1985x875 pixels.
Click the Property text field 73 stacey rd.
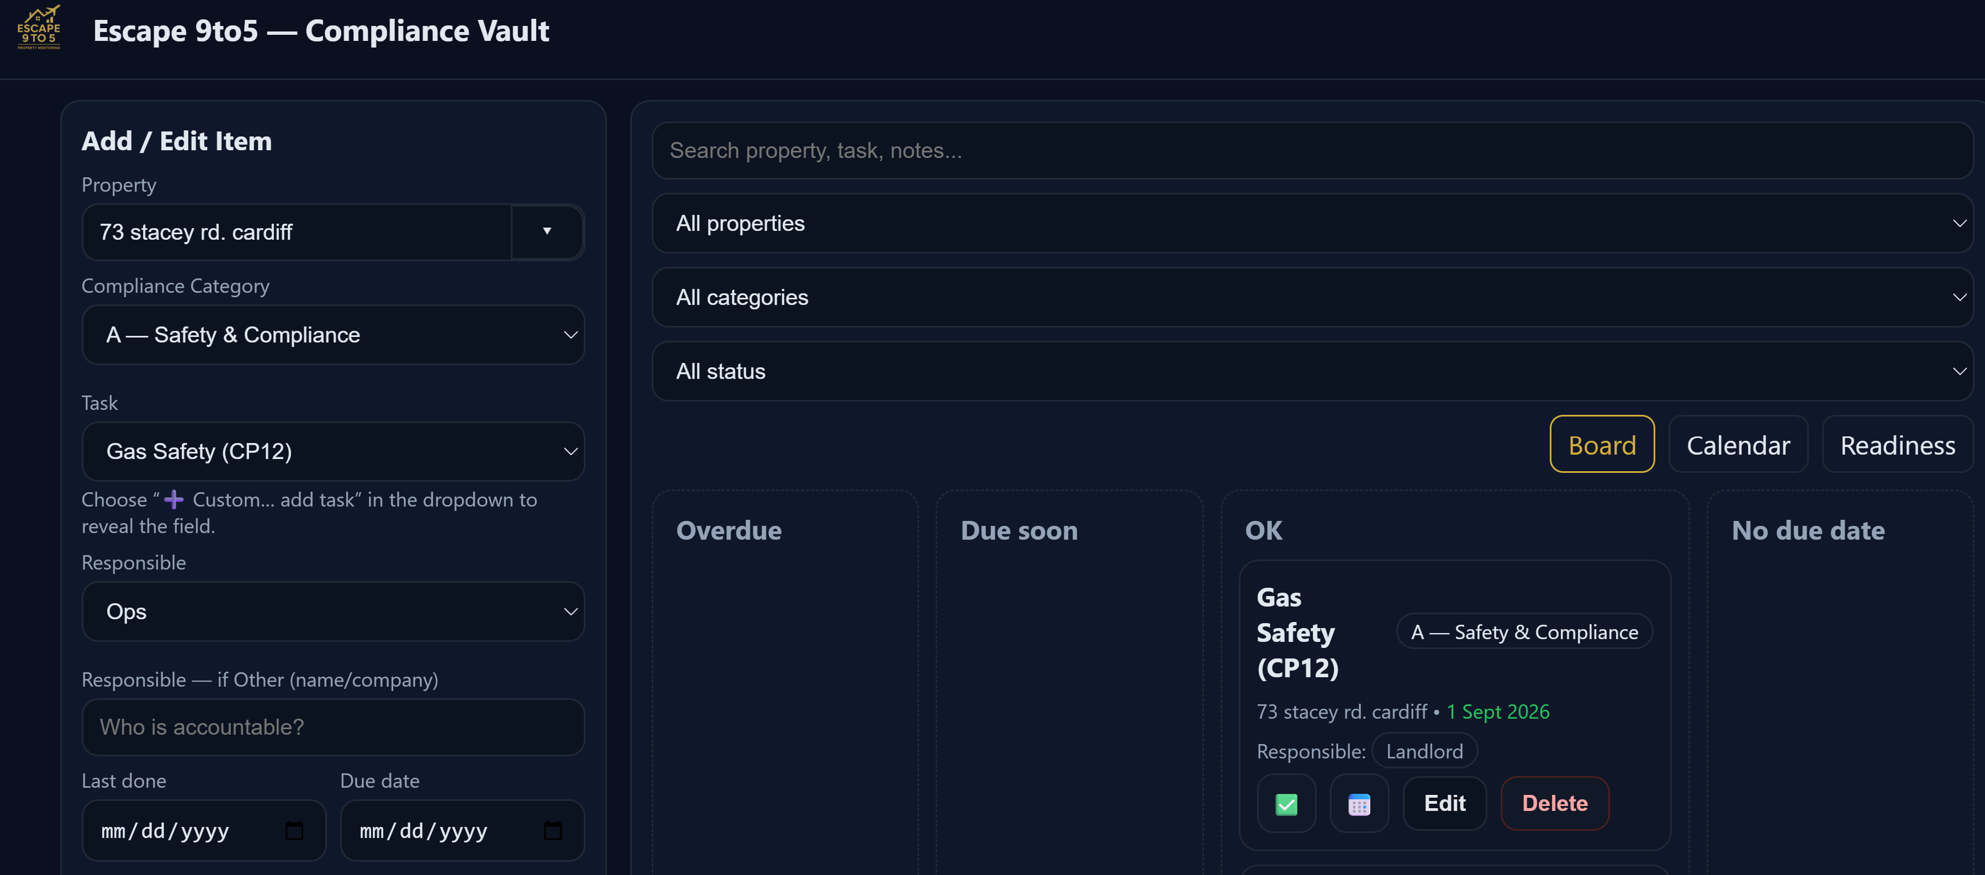point(297,231)
